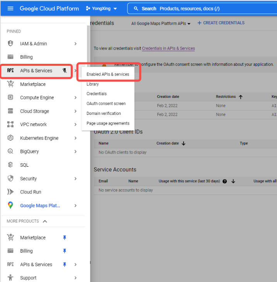
Task: Click the Billing icon under More Products
Action: tap(10, 251)
